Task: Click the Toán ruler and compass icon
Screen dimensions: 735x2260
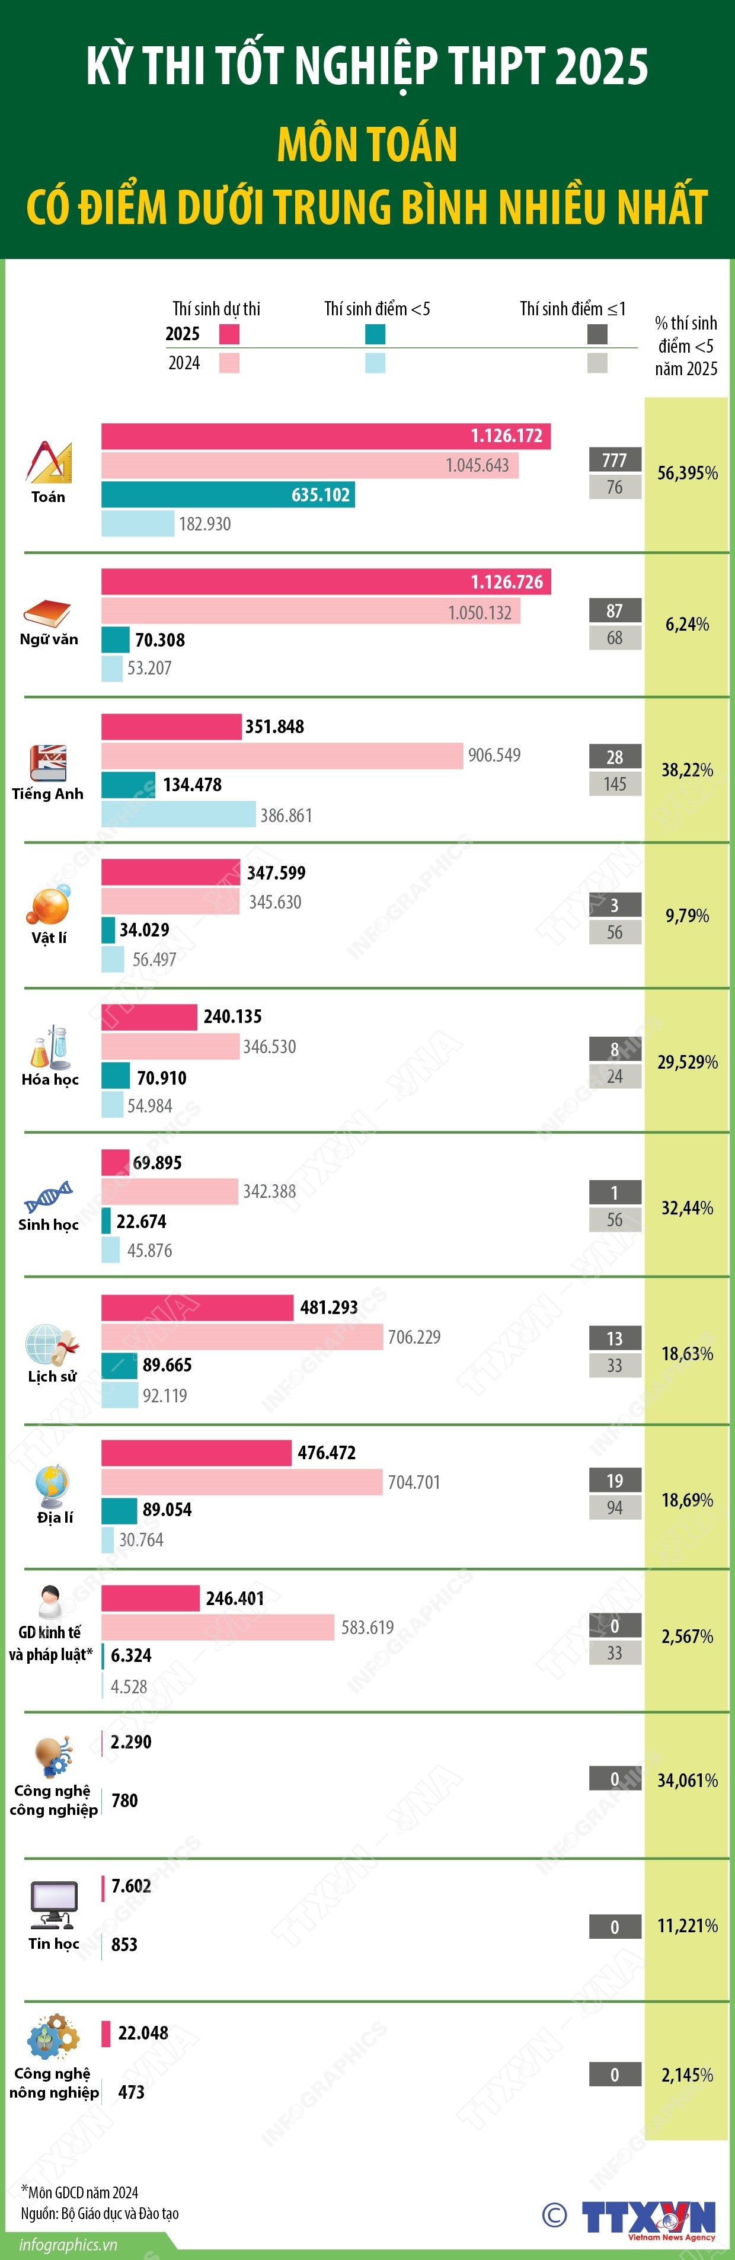Action: 49,462
